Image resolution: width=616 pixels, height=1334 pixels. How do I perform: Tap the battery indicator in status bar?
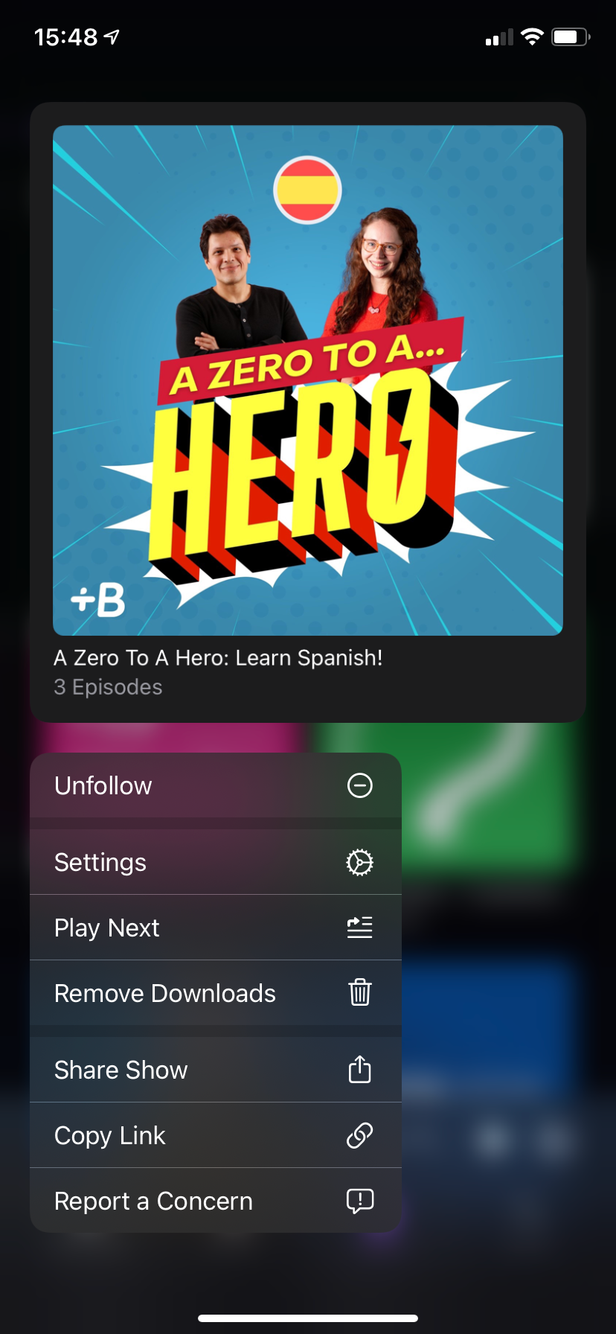click(571, 36)
